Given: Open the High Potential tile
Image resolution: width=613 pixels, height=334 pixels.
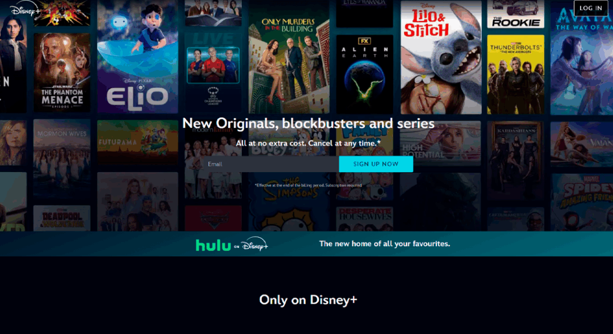Looking at the screenshot, I should point(441,143).
